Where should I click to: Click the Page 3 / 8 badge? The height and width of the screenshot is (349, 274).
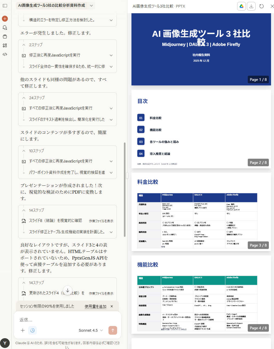tap(258, 245)
